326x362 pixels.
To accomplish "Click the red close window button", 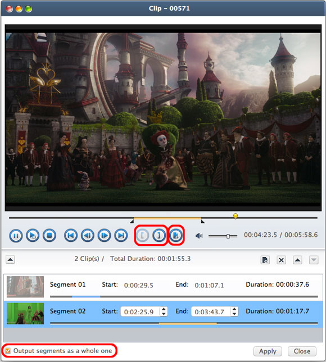I will [9, 9].
